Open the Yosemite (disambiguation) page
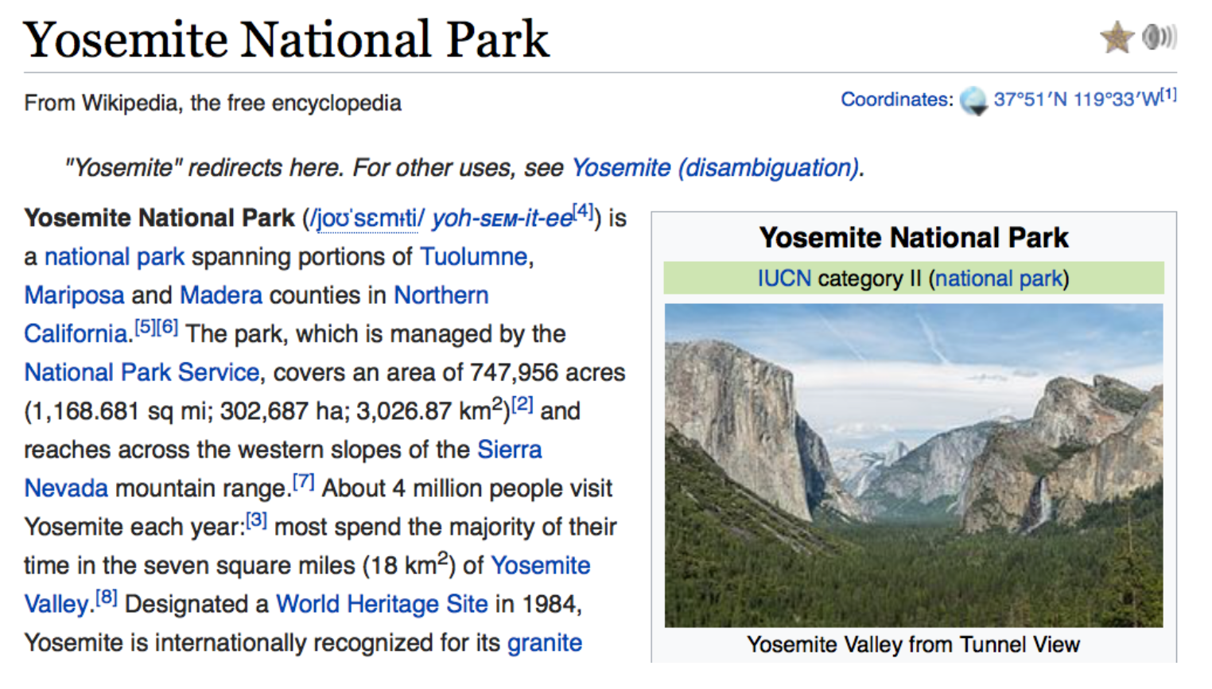Image resolution: width=1212 pixels, height=689 pixels. coord(714,168)
